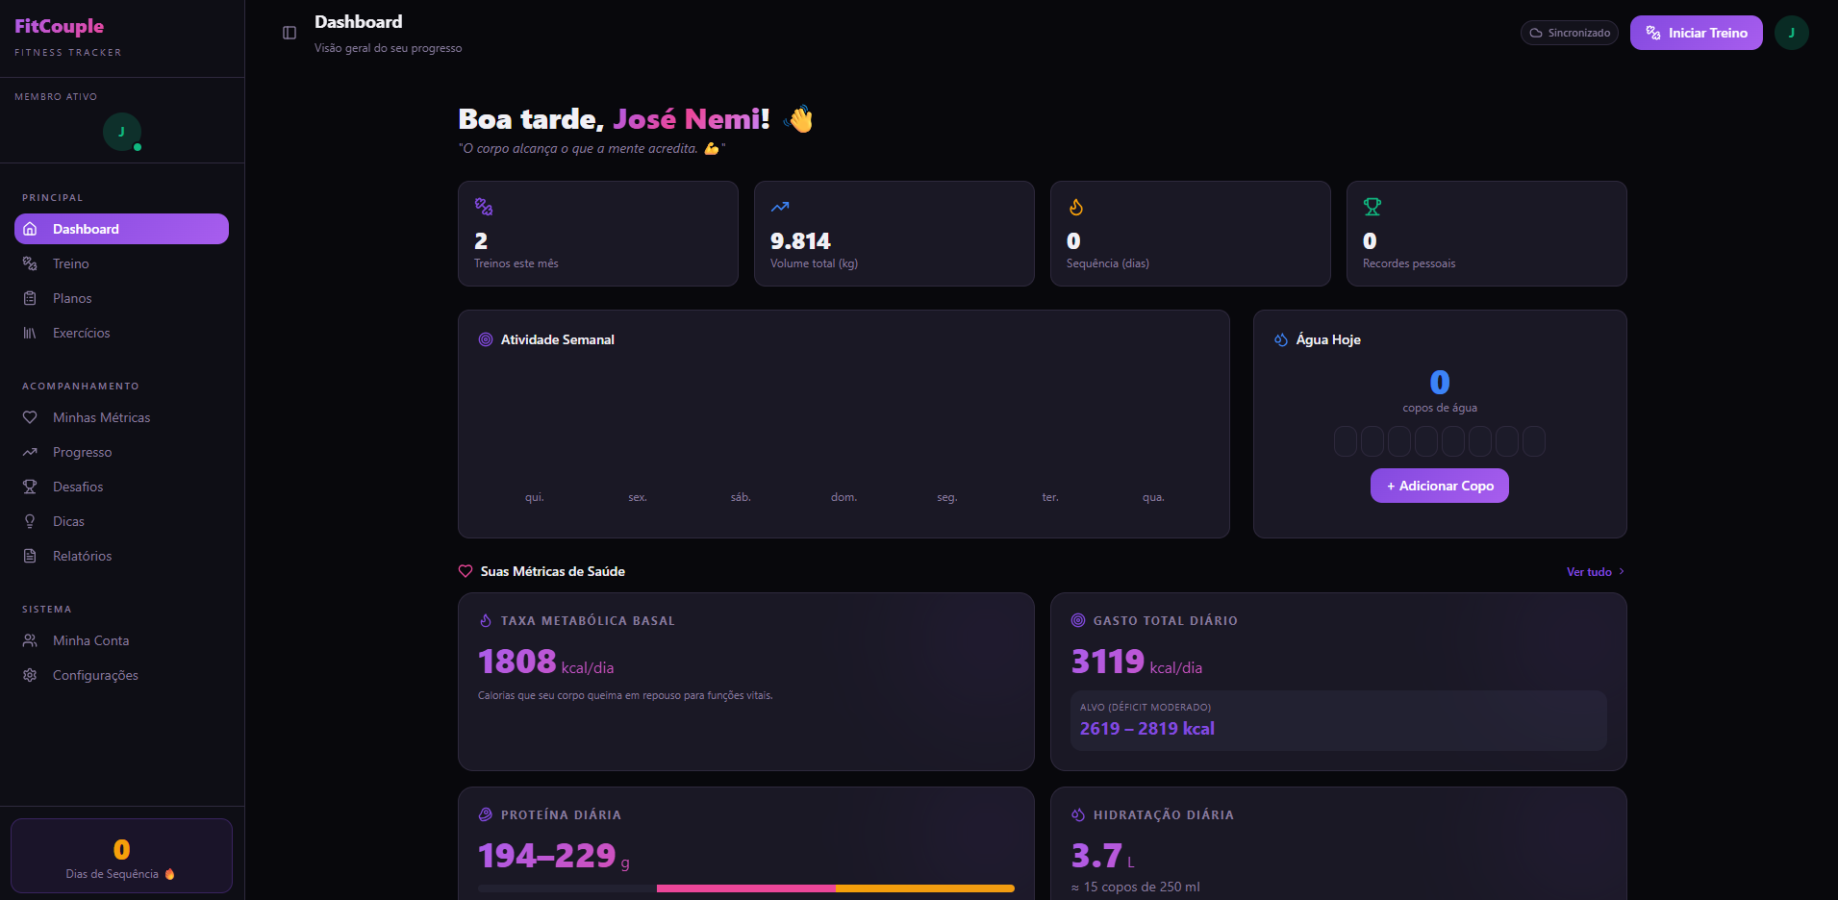Click the ALVO déficit moderado range box
This screenshot has width=1838, height=900.
(x=1338, y=720)
